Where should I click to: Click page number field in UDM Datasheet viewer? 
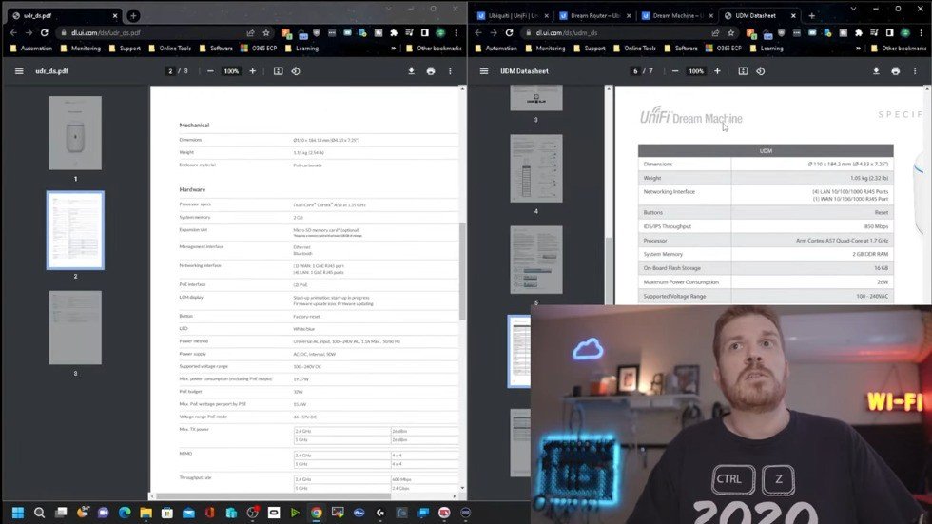pos(635,71)
